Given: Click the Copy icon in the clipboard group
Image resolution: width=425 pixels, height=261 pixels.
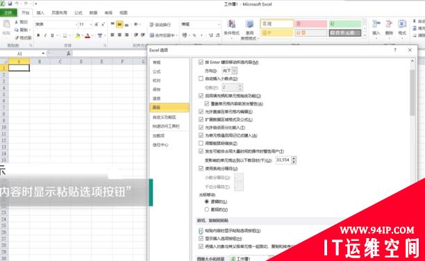Looking at the screenshot, I should (16, 30).
